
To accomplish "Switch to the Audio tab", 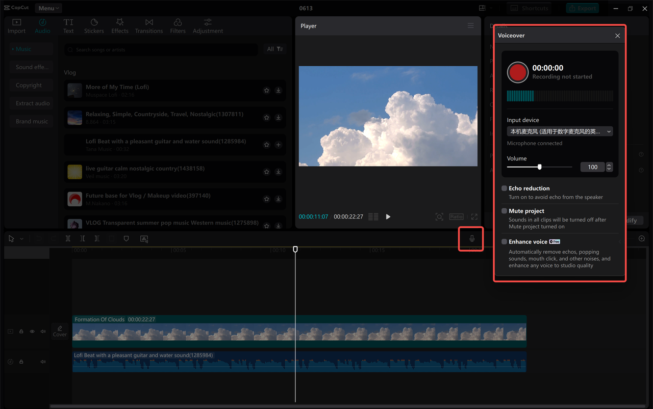I will pos(42,25).
